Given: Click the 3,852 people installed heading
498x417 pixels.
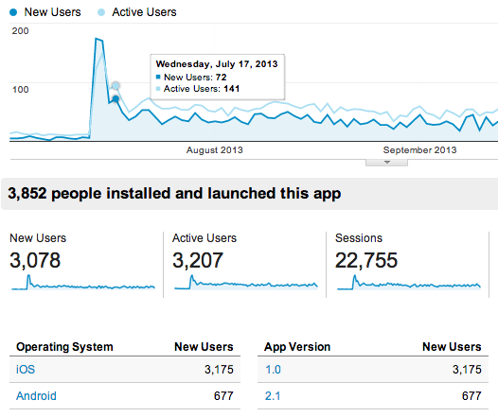Looking at the screenshot, I should 174,194.
